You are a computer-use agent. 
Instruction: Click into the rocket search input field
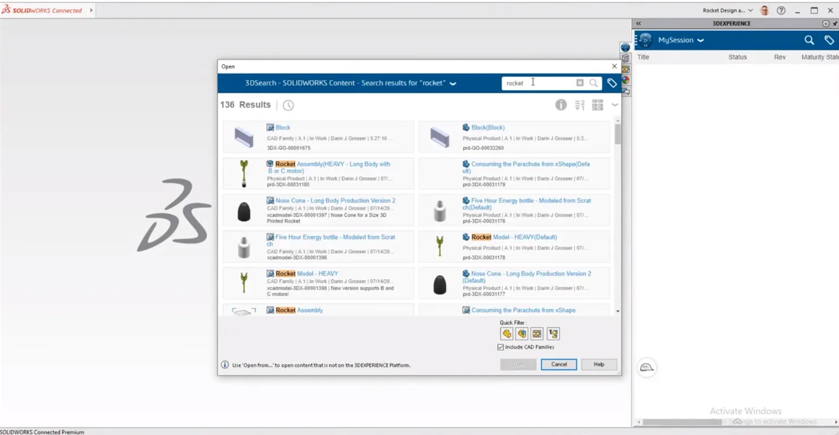click(x=538, y=83)
